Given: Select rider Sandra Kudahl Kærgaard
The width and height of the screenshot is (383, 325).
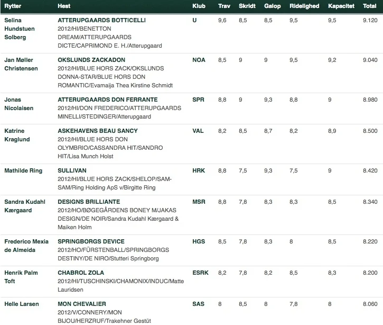Looking at the screenshot, I should 25,206.
